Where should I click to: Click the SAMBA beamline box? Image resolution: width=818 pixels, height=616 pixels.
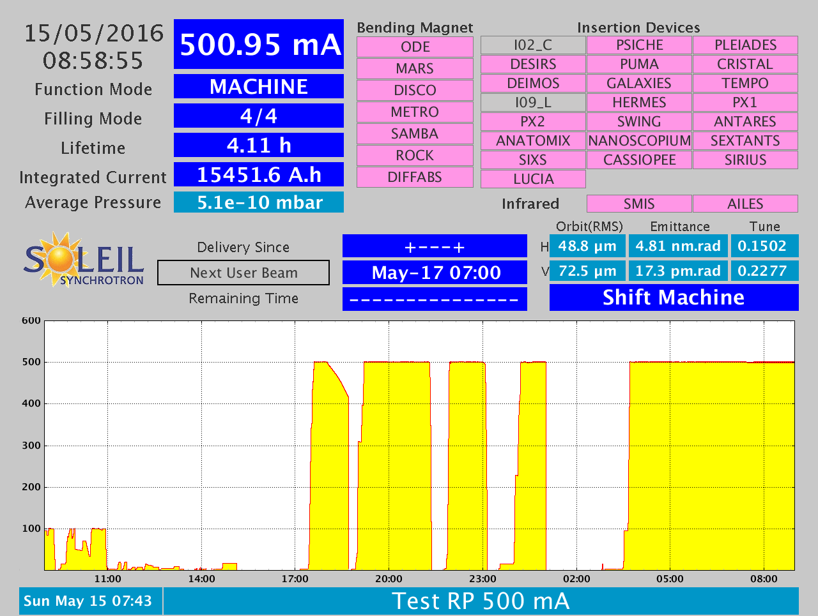[x=415, y=133]
